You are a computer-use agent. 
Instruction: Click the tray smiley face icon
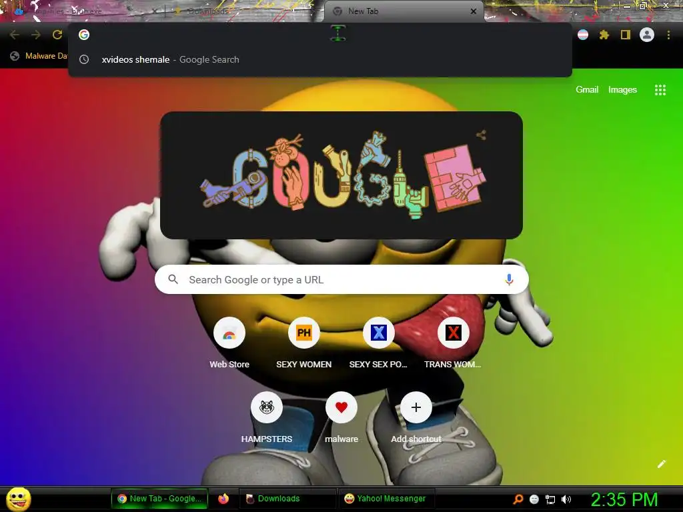point(534,499)
